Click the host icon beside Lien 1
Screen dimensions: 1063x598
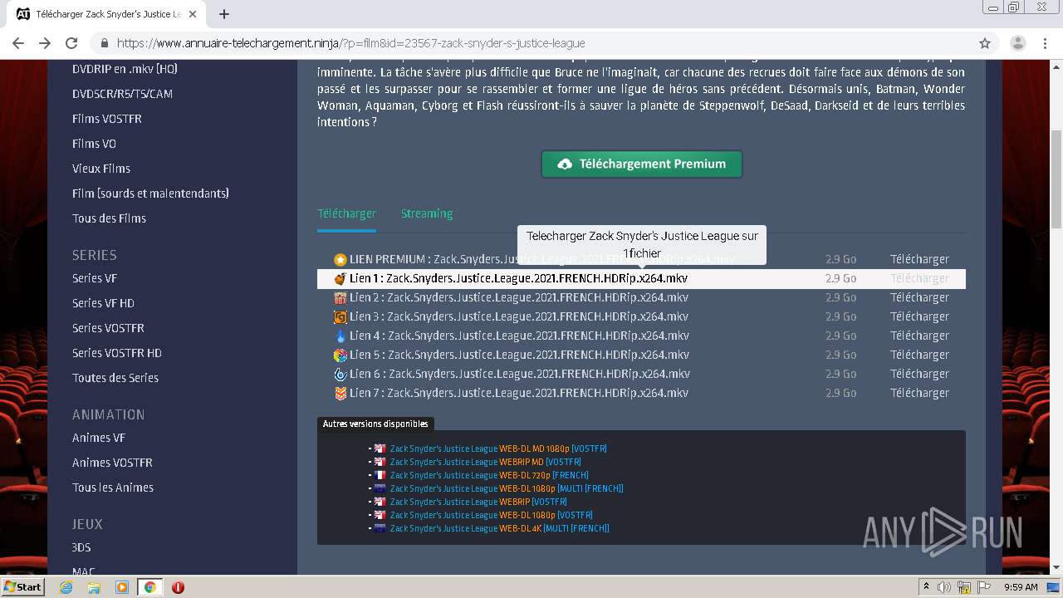click(340, 278)
